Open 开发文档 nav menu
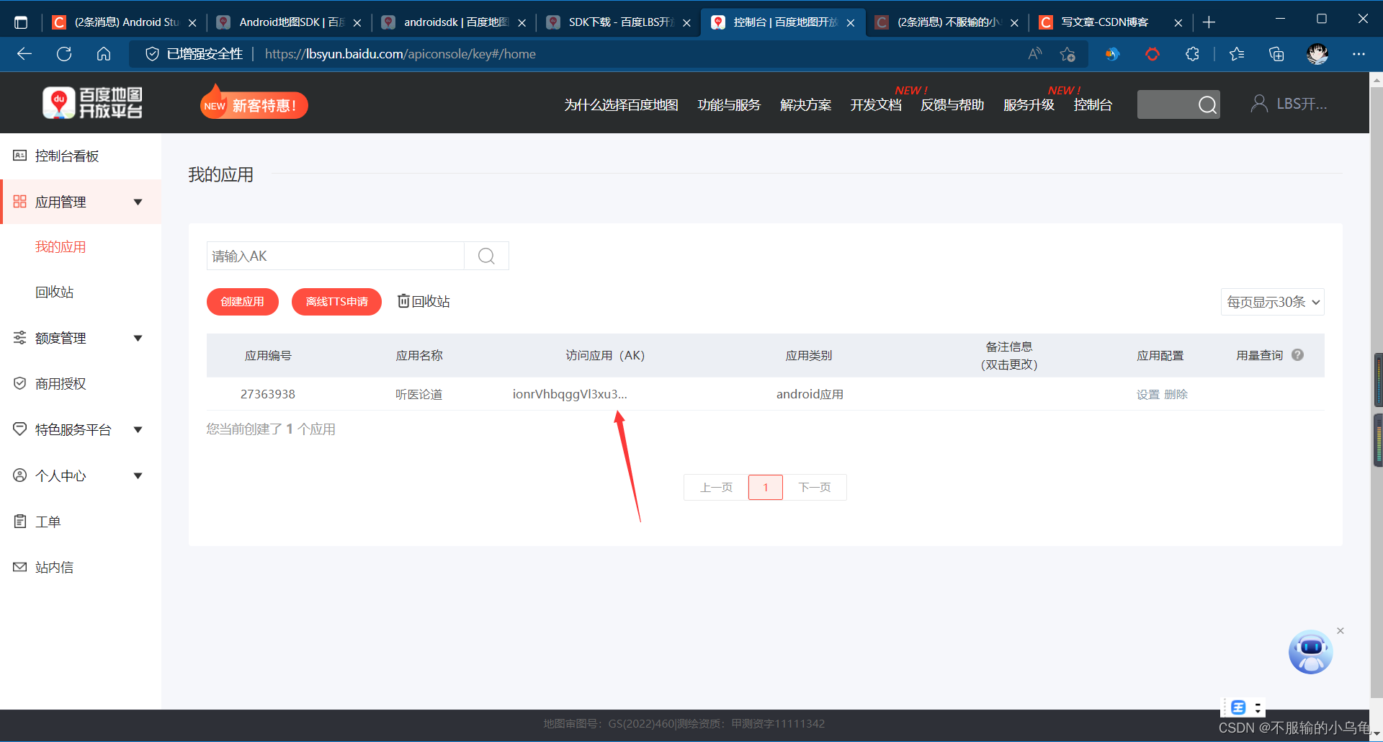The height and width of the screenshot is (742, 1383). tap(876, 105)
